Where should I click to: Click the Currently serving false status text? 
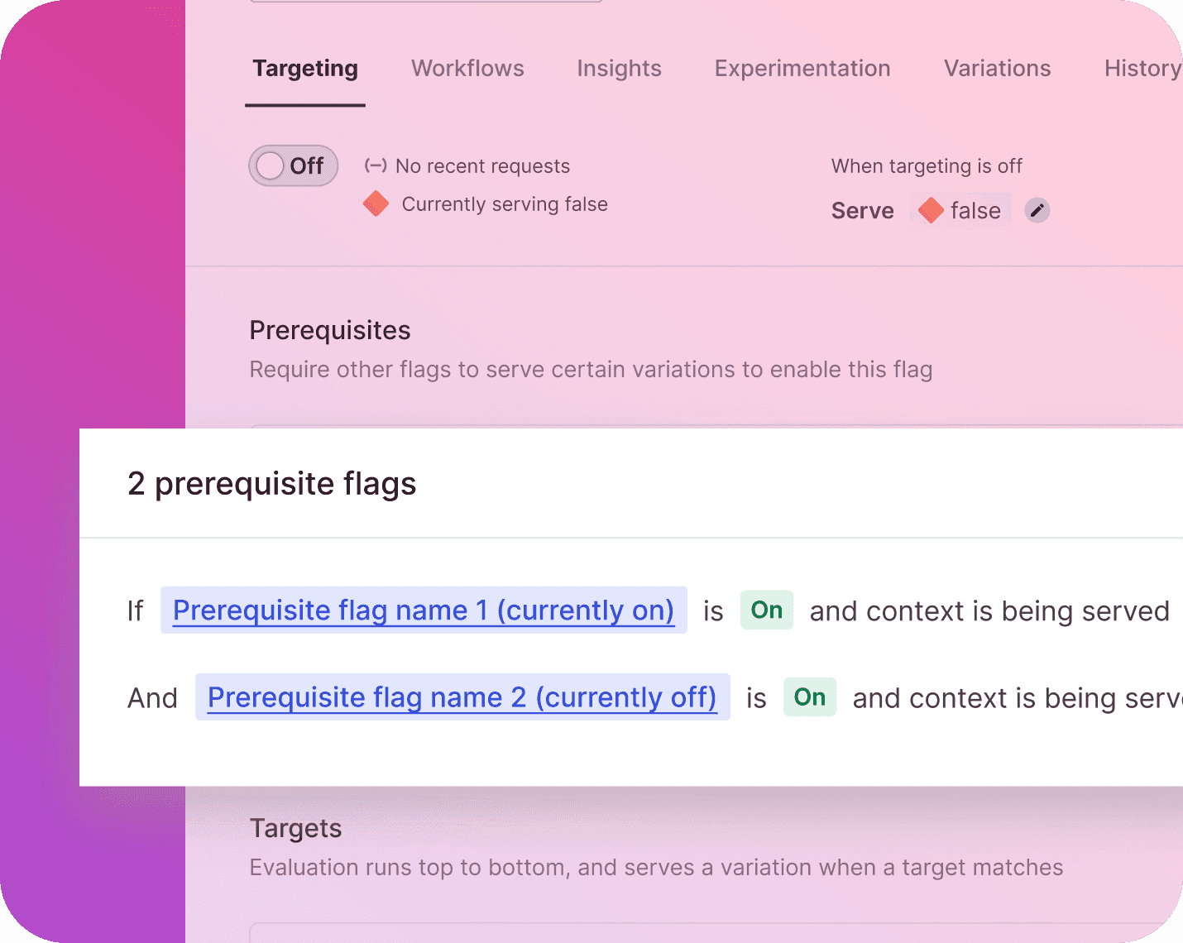click(x=505, y=204)
